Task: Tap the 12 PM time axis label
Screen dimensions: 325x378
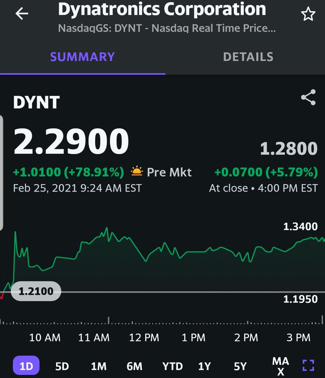Action: [x=144, y=338]
